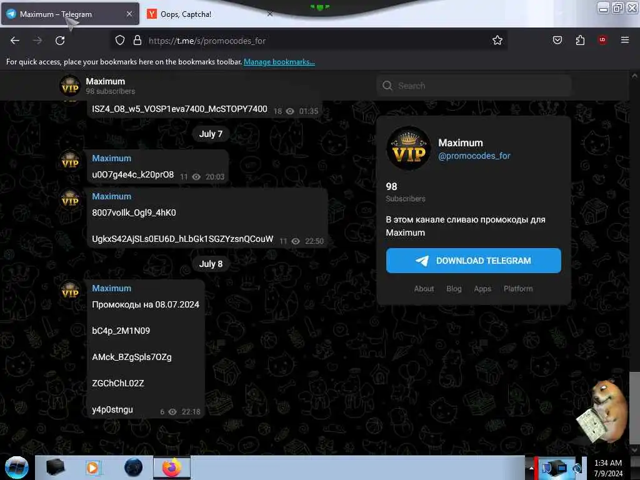
Task: Click Maximum author name on u0O7g4e4c post
Action: pos(111,158)
